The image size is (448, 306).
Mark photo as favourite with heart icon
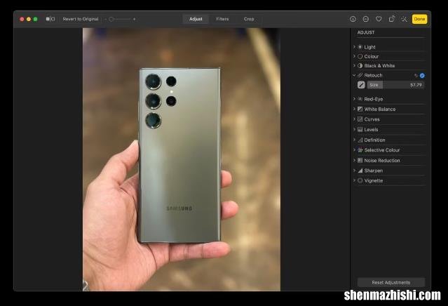click(x=379, y=19)
